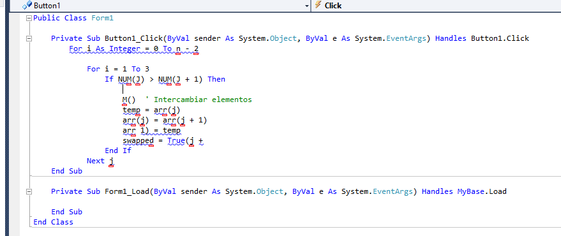This screenshot has width=561, height=236.
Task: Collapse the Public Class Form1 outline
Action: coord(29,18)
